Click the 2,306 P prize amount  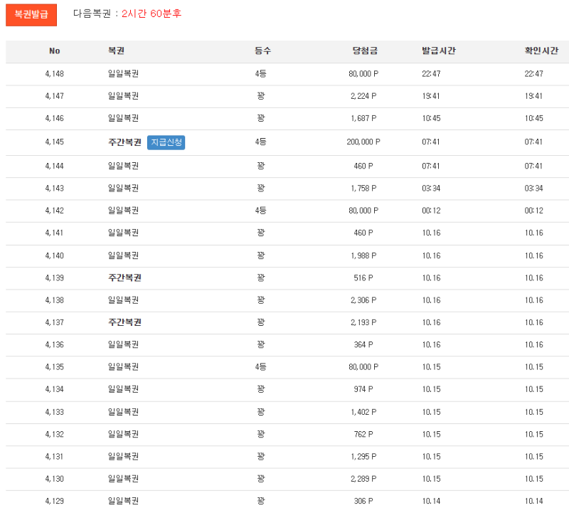(363, 300)
